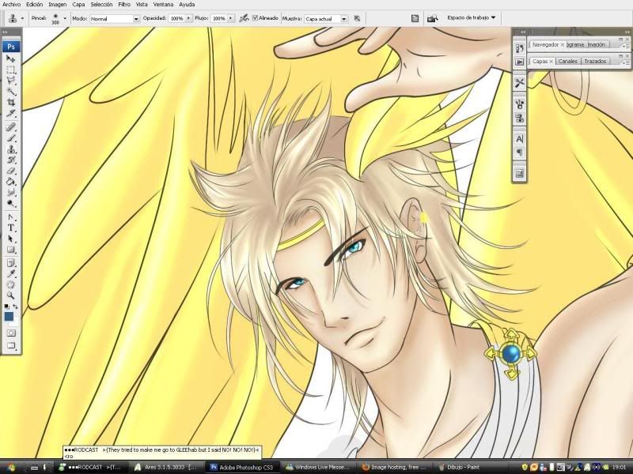Select the Pen tool

click(11, 217)
